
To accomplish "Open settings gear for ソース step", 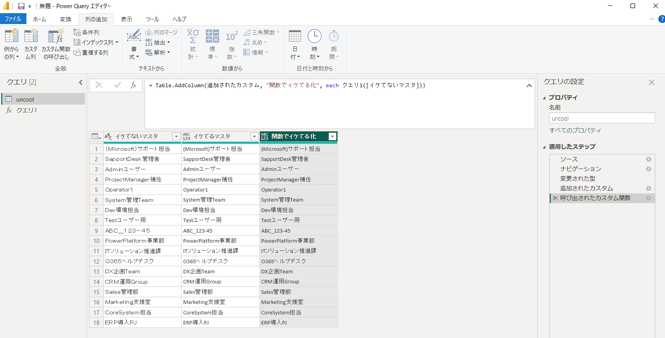I will [x=648, y=159].
